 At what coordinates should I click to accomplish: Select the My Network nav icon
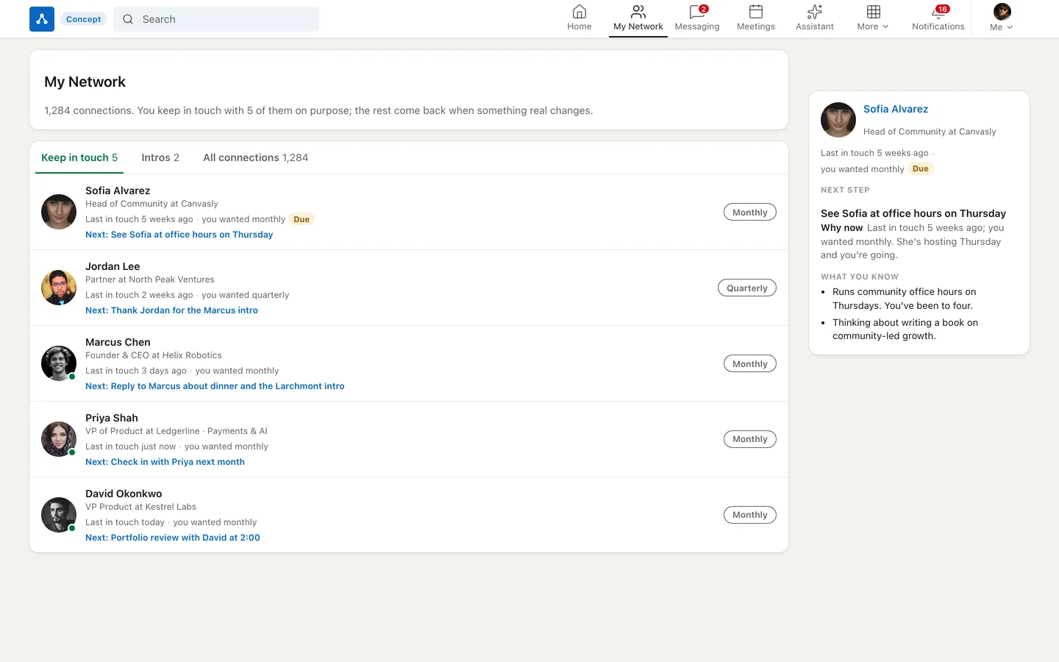pyautogui.click(x=638, y=18)
